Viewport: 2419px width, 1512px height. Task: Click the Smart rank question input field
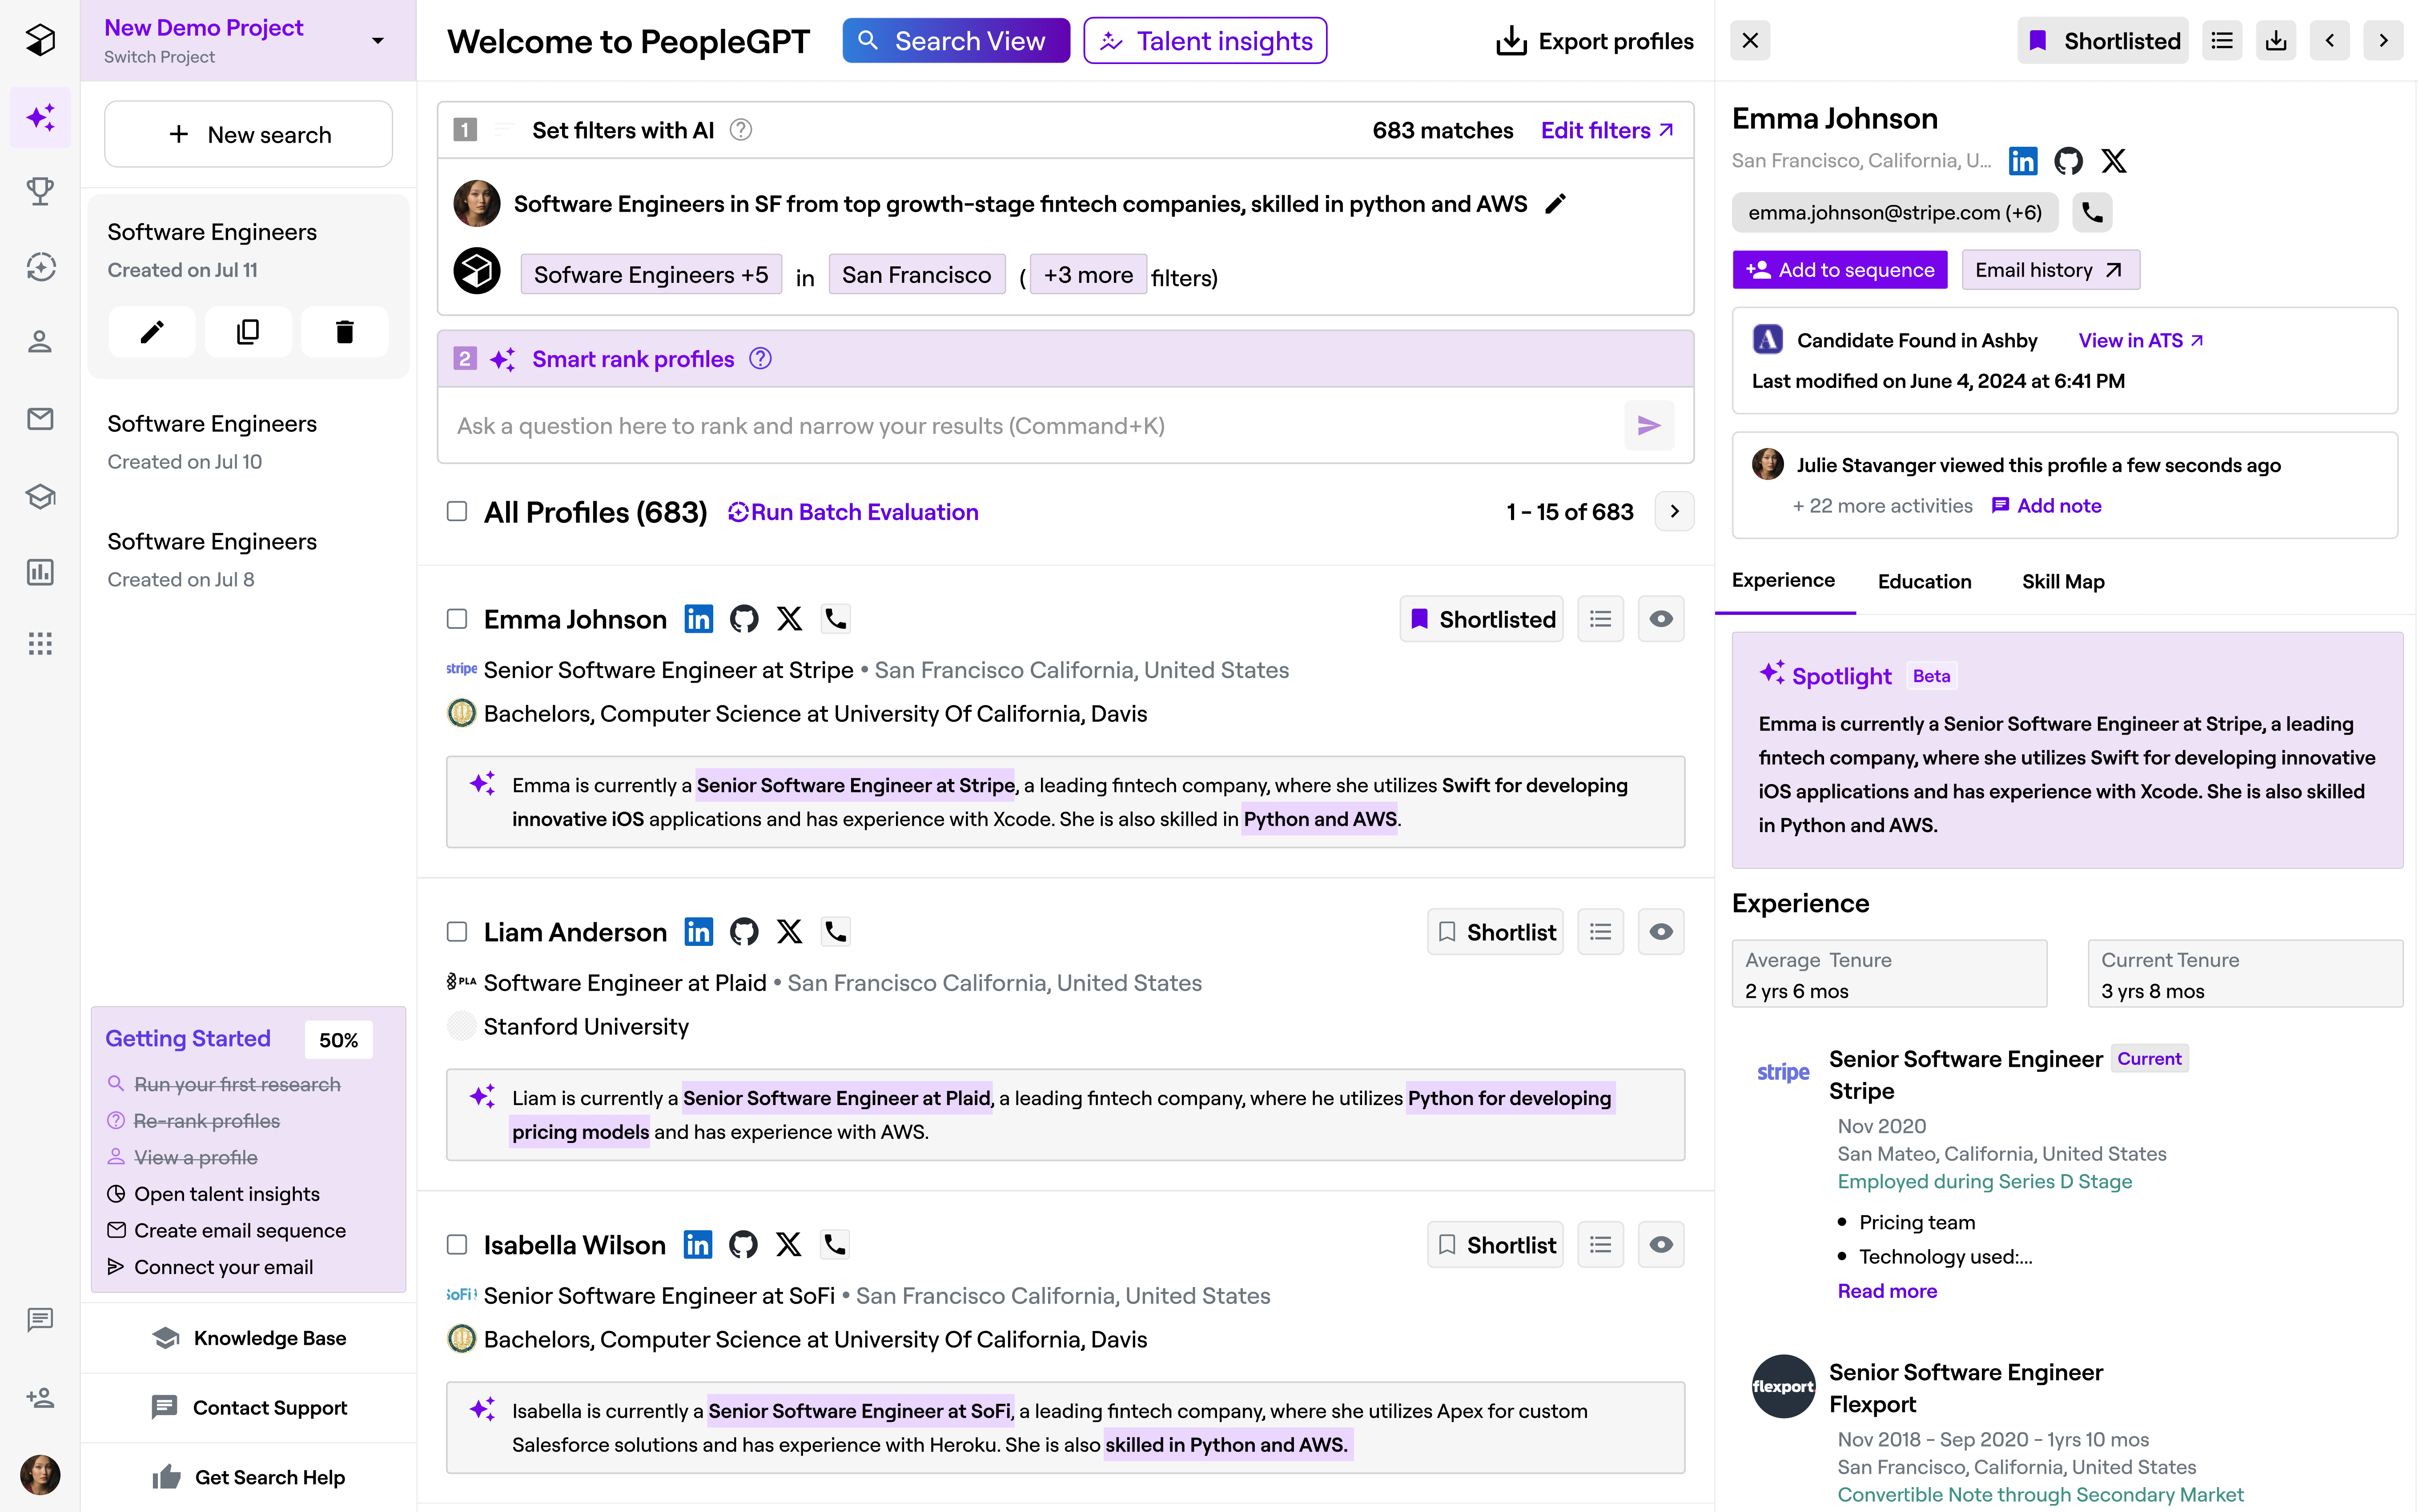(x=1029, y=426)
